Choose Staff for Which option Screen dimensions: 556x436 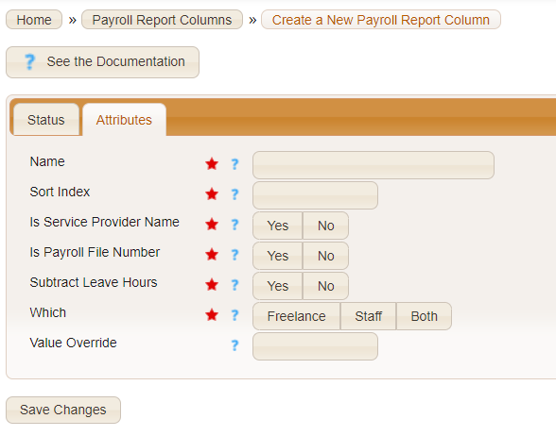[368, 316]
